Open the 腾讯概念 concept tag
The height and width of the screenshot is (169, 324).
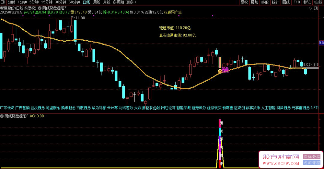pyautogui.click(x=68, y=108)
